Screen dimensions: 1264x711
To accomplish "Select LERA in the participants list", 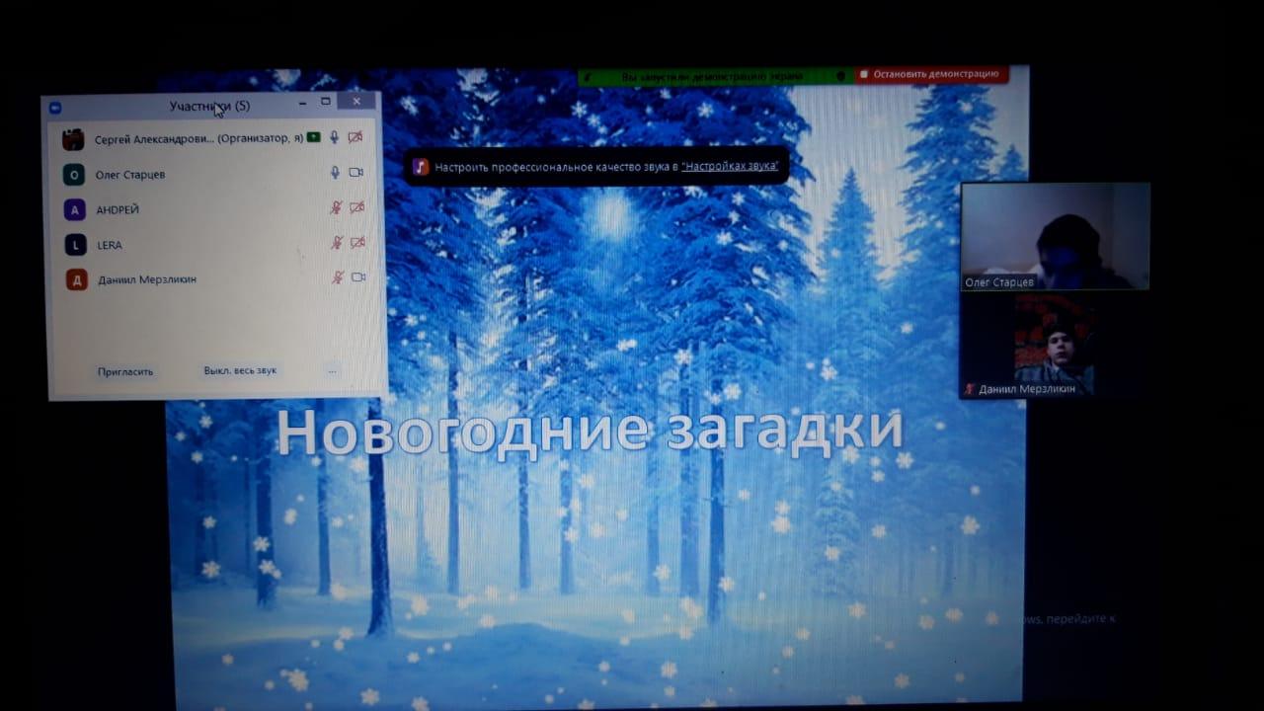I will [x=109, y=245].
